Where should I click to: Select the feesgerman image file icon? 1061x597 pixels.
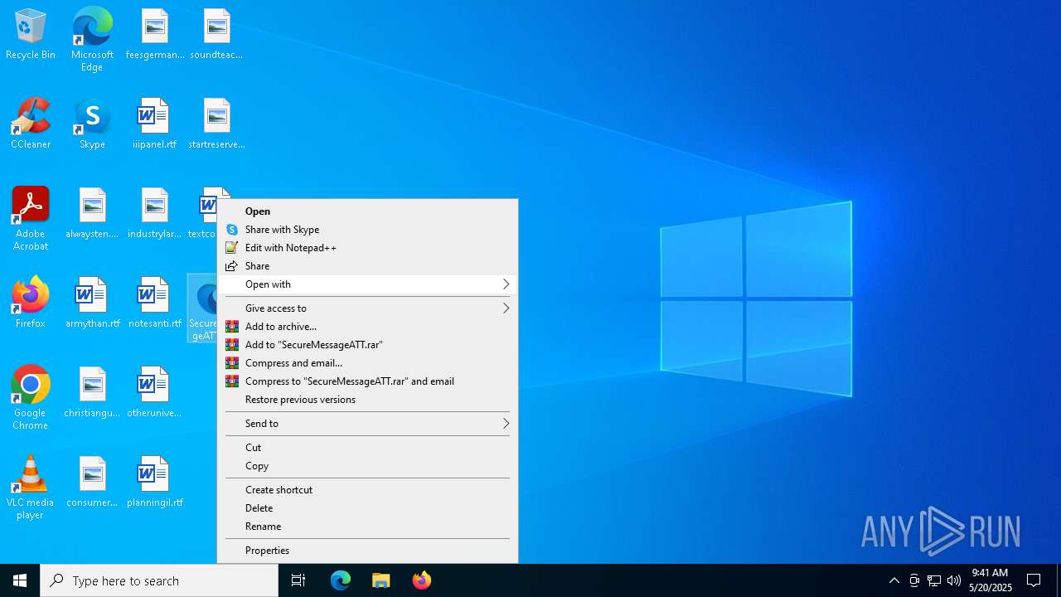pos(154,35)
